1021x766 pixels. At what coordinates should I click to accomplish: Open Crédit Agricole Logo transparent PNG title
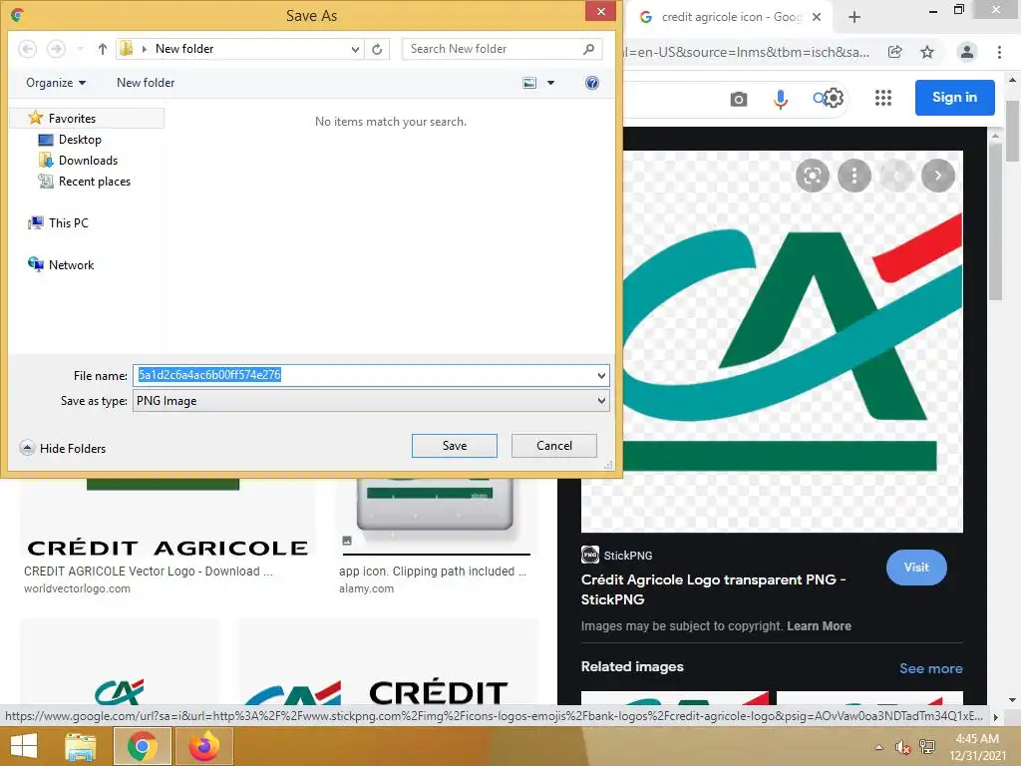coord(713,588)
